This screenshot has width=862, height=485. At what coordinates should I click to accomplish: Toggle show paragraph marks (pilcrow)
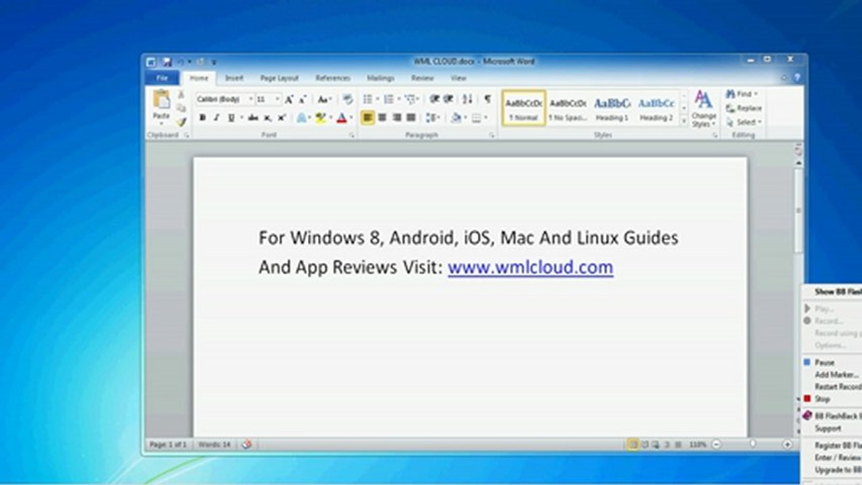487,99
